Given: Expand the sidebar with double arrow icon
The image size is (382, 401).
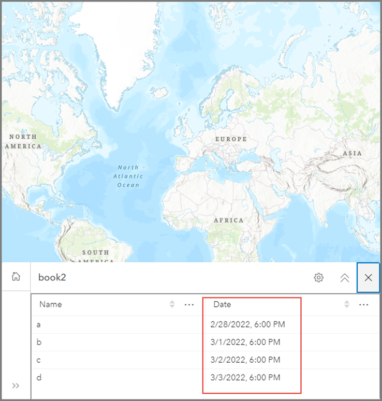Looking at the screenshot, I should (16, 385).
